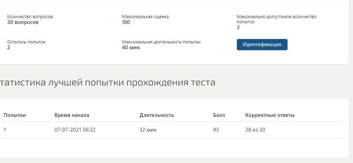Click the Идентификация button
The image size is (353, 163).
pyautogui.click(x=262, y=44)
